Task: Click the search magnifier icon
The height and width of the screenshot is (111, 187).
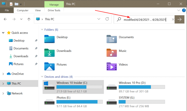Action: point(119,19)
